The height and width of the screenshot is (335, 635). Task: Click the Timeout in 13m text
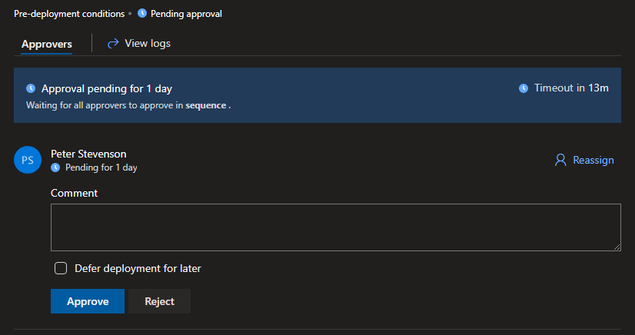(x=571, y=88)
